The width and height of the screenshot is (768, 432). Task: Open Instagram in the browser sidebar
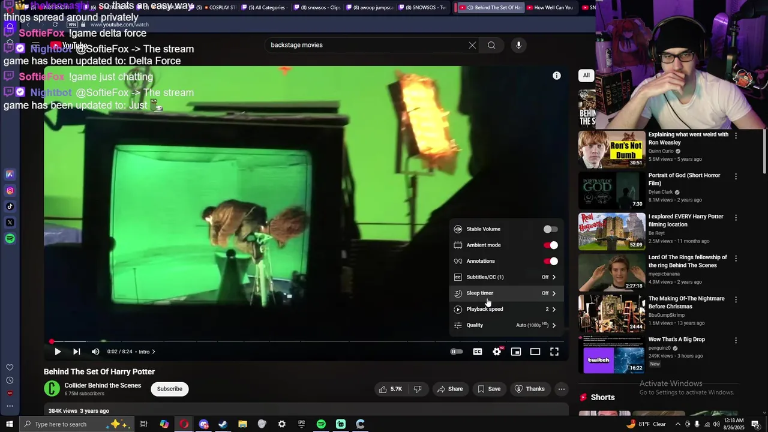point(10,191)
